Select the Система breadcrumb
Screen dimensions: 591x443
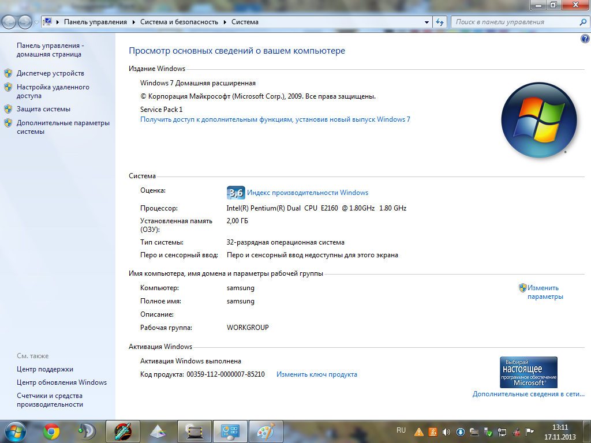click(245, 22)
